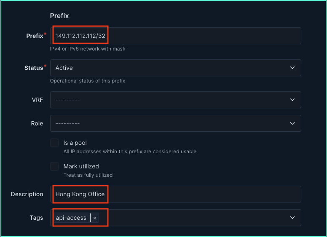Click the Status field label

34,68
